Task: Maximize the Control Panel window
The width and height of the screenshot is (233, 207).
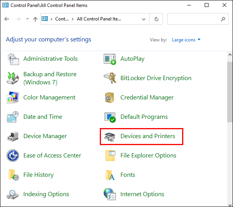Action: [207, 5]
